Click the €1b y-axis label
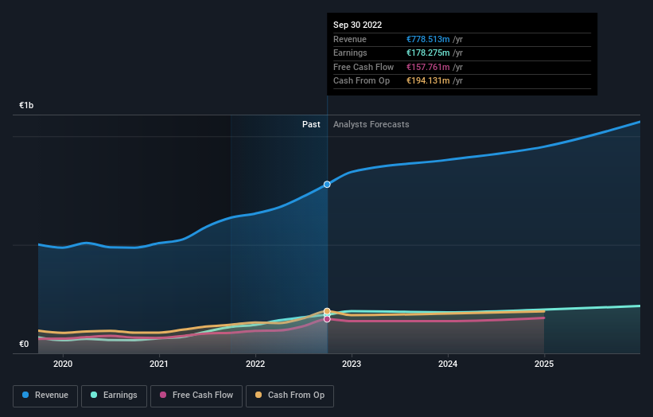Image resolution: width=653 pixels, height=417 pixels. pyautogui.click(x=26, y=105)
